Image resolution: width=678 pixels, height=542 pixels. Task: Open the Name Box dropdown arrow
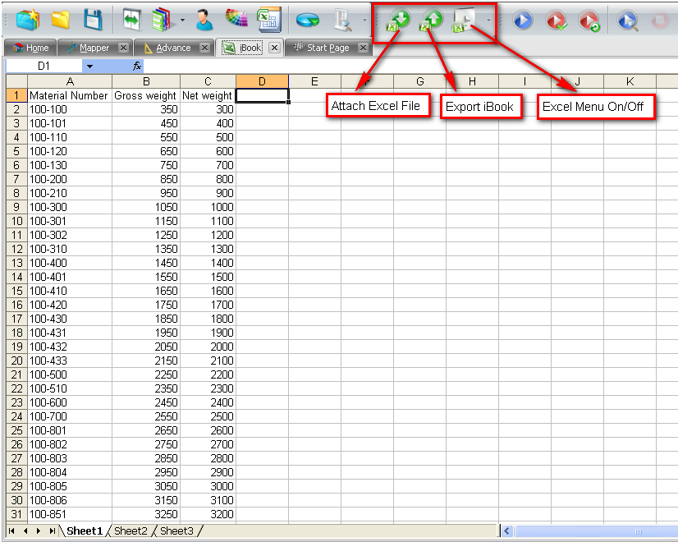click(89, 66)
